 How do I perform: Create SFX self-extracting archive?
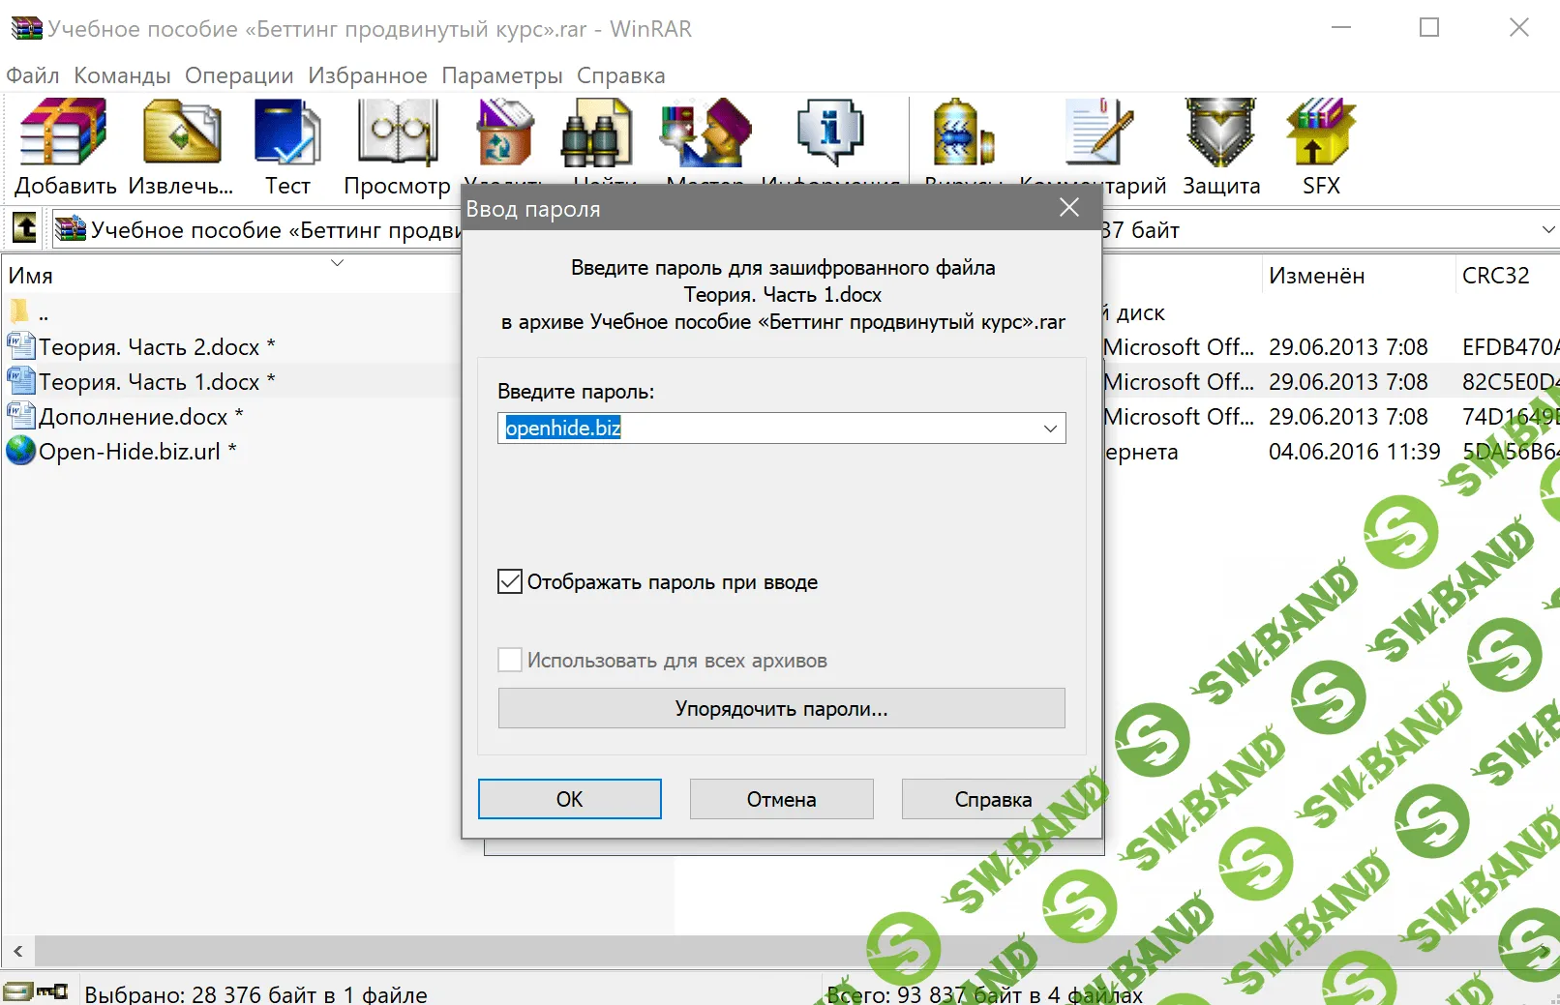point(1320,133)
